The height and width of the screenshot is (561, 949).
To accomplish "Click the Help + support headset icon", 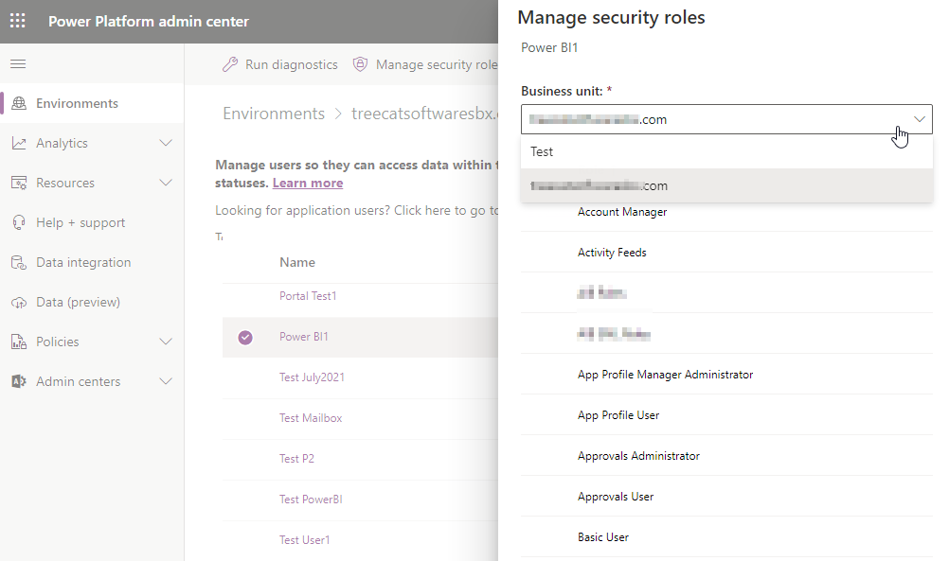I will [19, 222].
